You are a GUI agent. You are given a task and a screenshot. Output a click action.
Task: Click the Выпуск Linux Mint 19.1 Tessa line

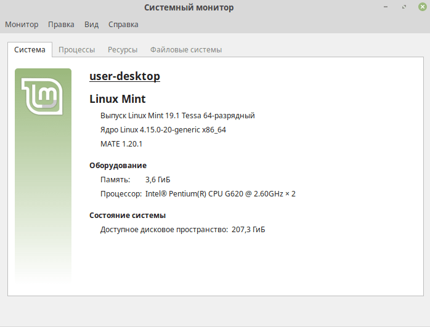pyautogui.click(x=177, y=116)
